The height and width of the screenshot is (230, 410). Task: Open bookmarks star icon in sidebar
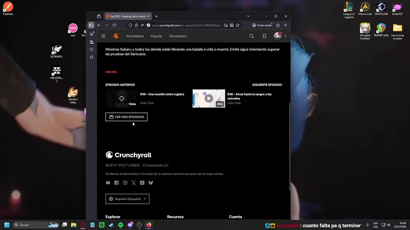point(92,57)
